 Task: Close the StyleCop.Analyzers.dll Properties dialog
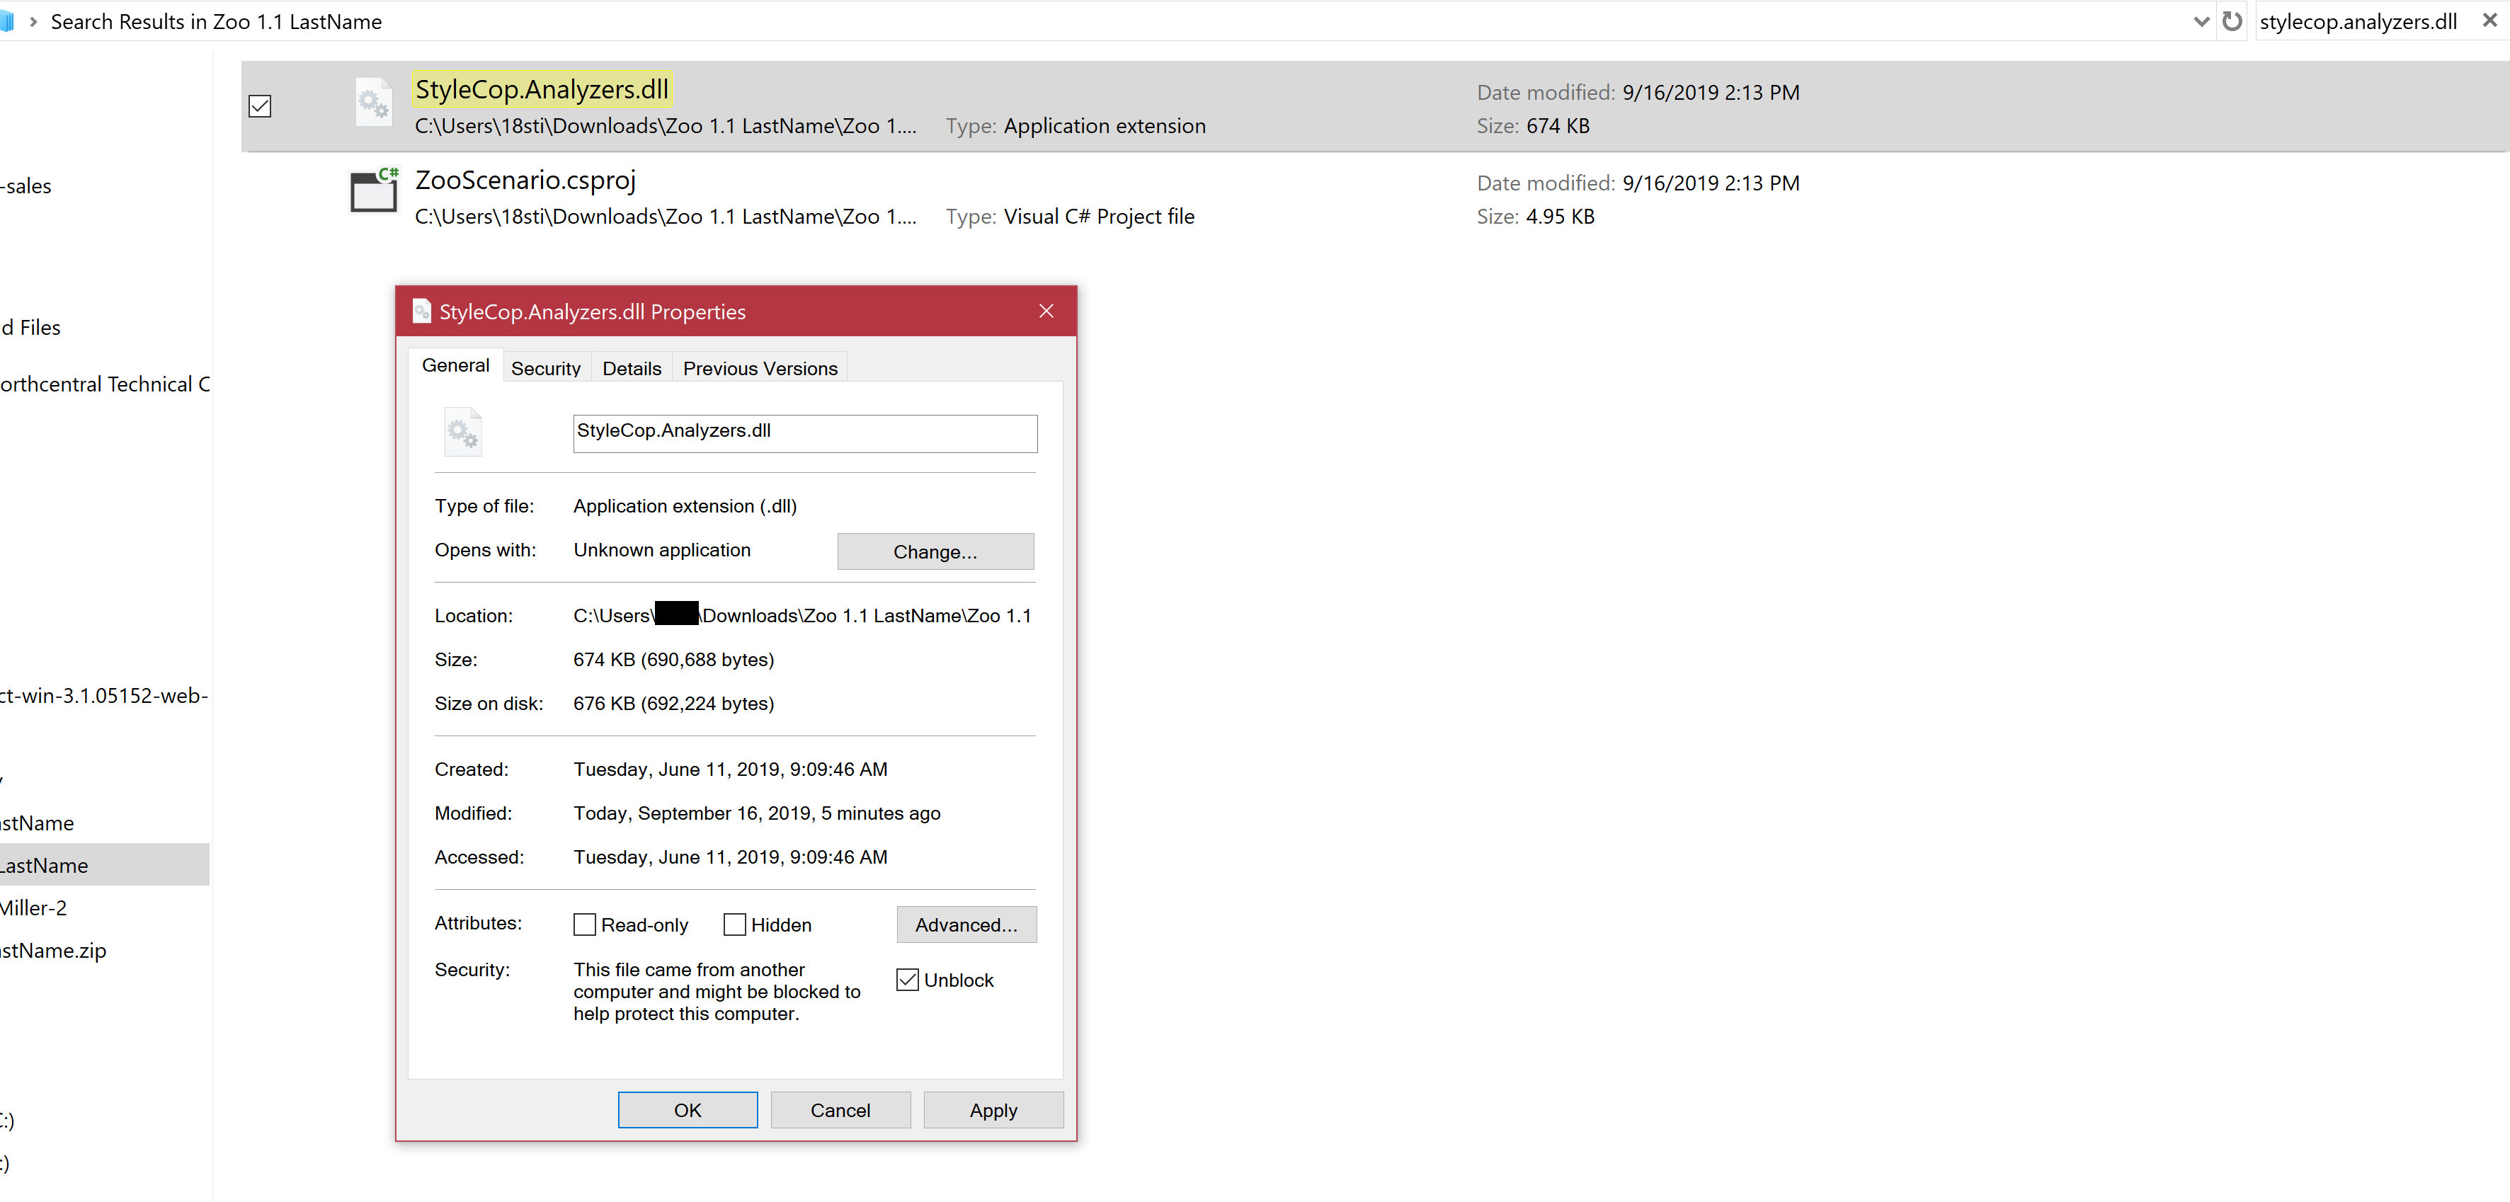[x=1046, y=311]
